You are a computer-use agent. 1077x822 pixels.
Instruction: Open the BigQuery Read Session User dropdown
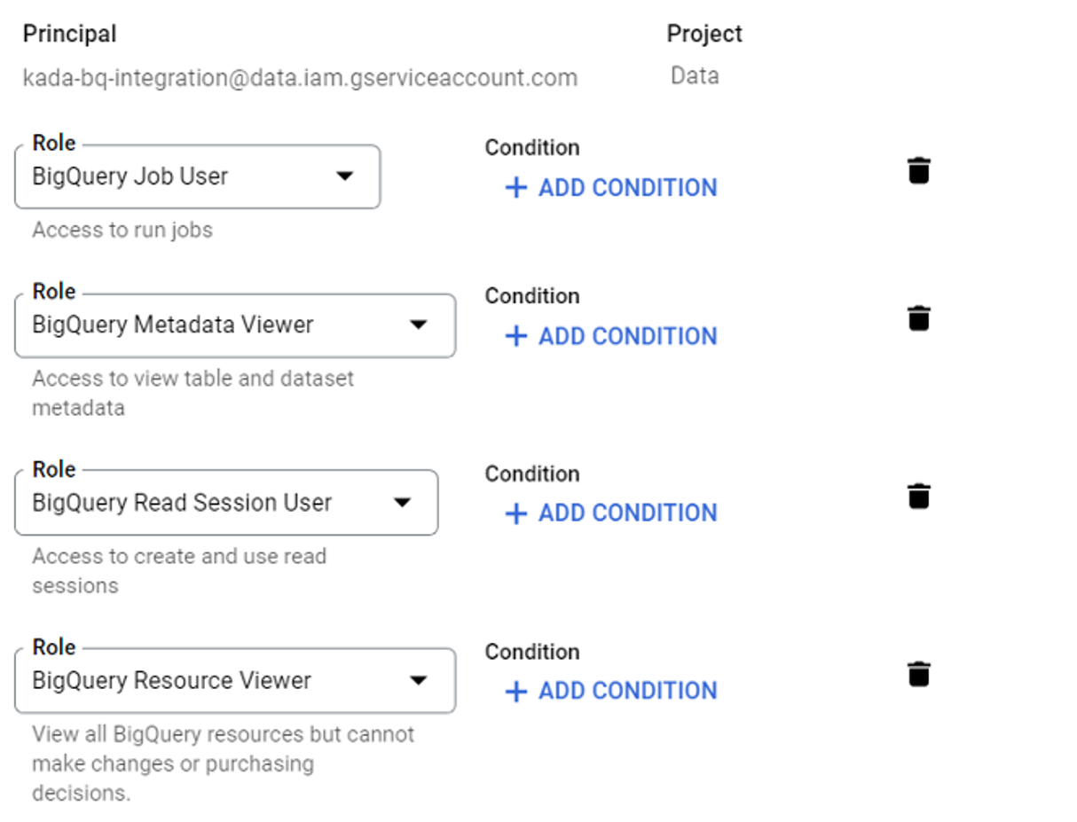click(402, 503)
